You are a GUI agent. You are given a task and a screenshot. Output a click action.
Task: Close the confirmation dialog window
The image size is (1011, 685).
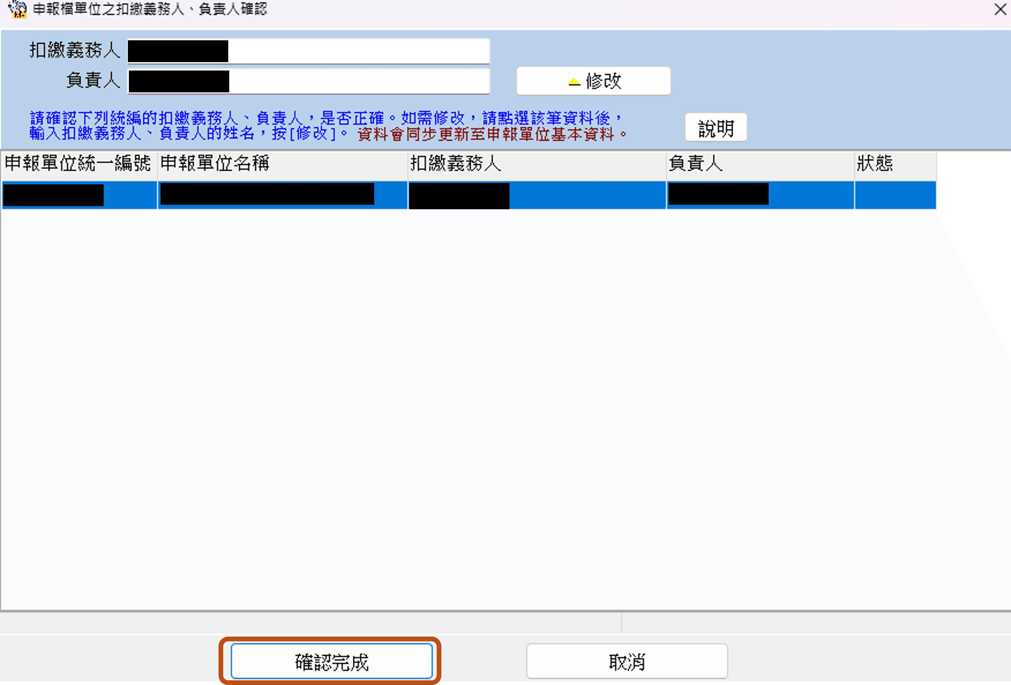point(1000,9)
